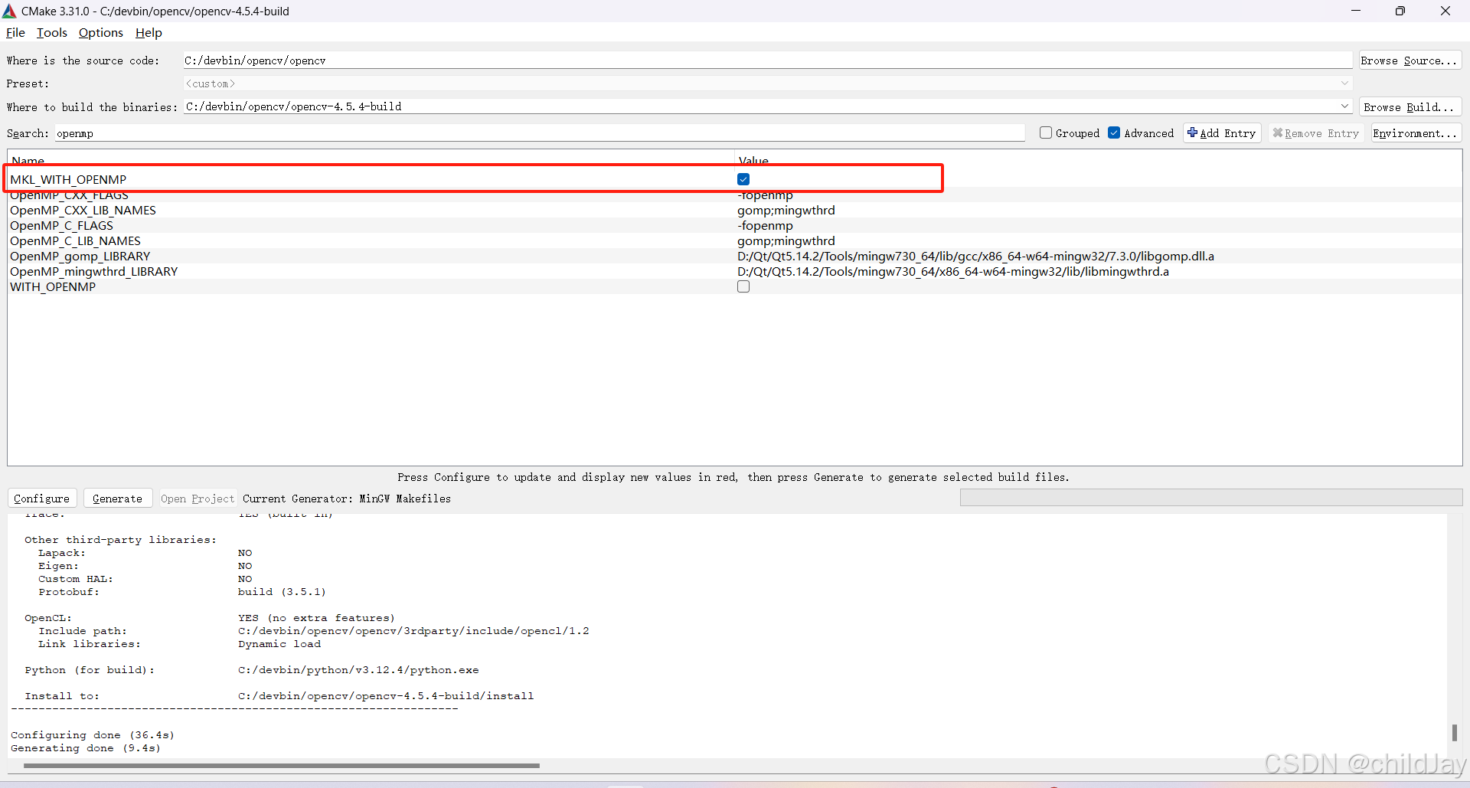The height and width of the screenshot is (788, 1470).
Task: Click gomp;mingwthrd value of OpenMP_C_LIB_NAMES
Action: tap(786, 240)
